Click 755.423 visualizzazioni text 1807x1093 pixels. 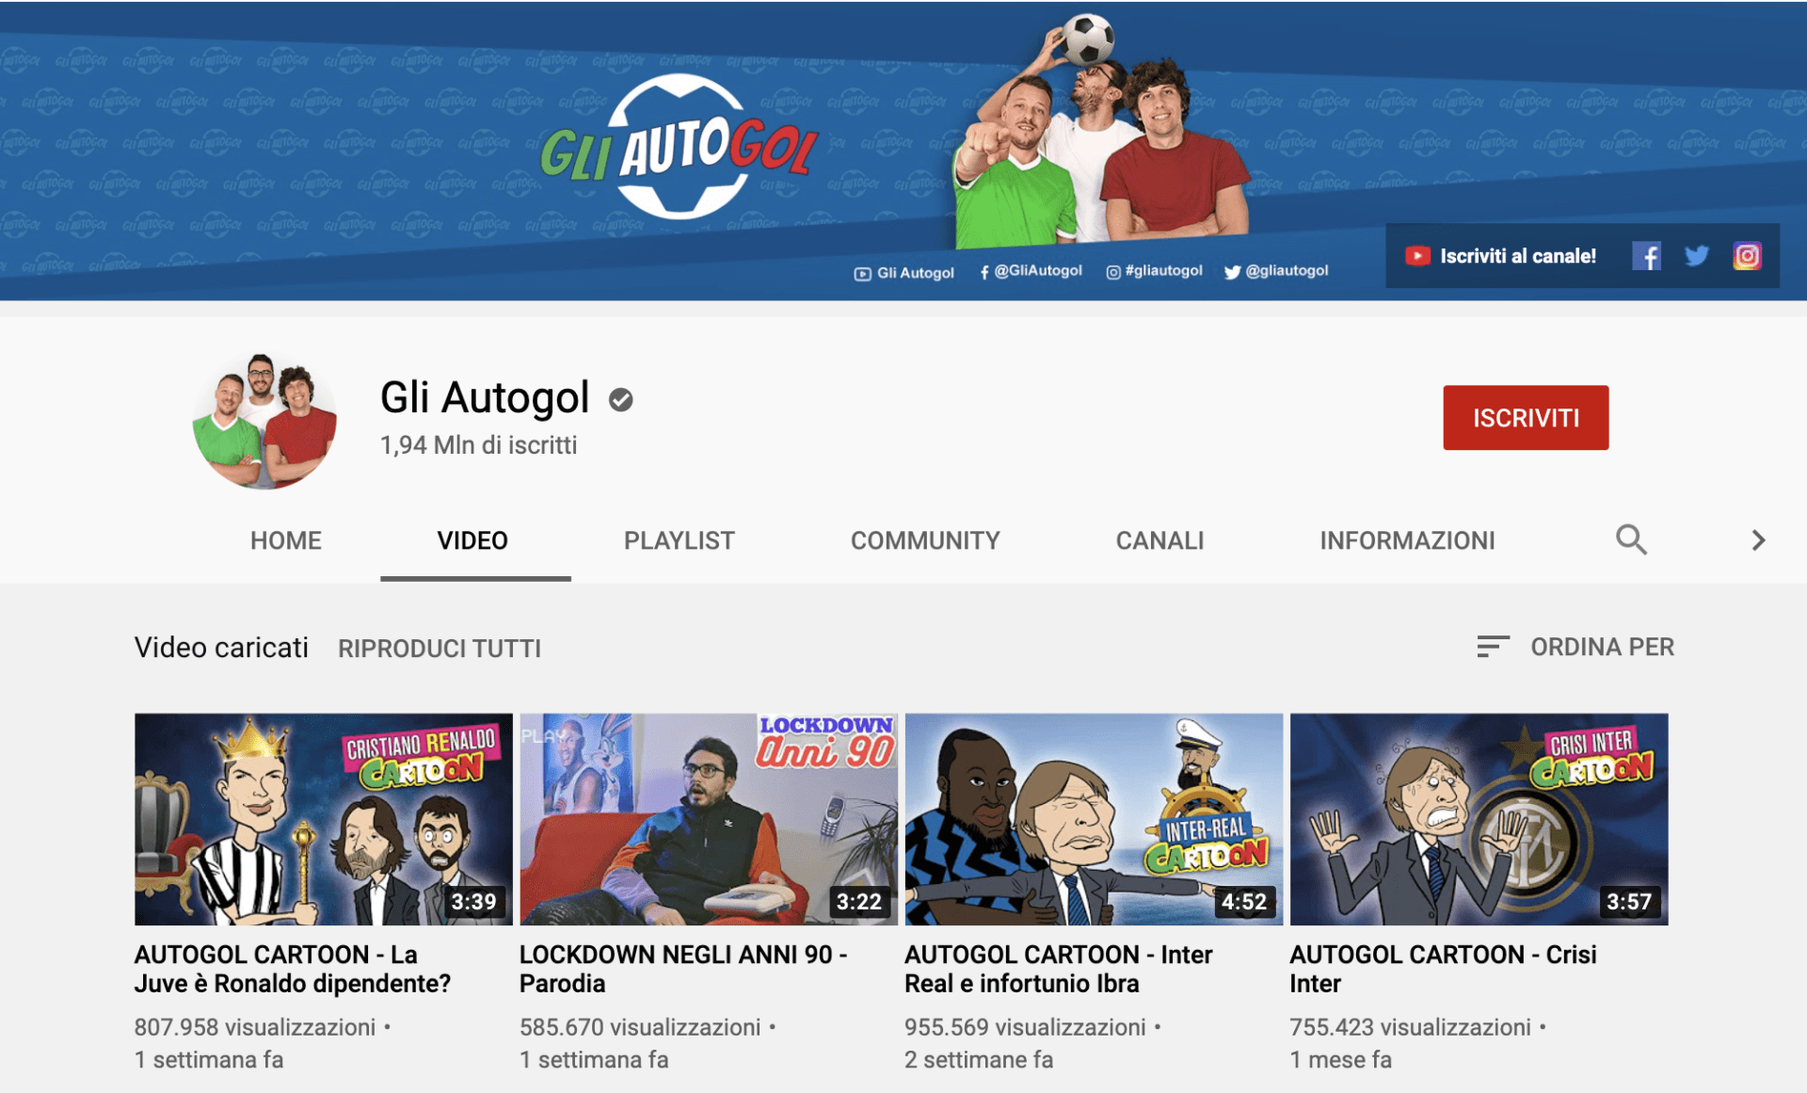[1410, 1027]
